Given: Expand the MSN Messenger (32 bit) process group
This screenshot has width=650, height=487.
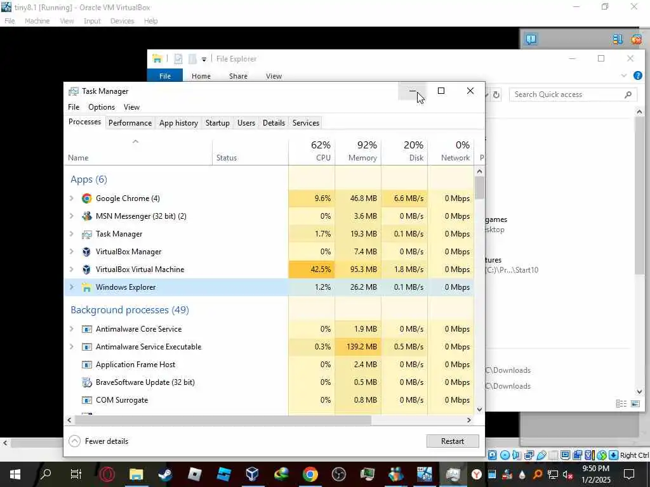Looking at the screenshot, I should (x=71, y=216).
